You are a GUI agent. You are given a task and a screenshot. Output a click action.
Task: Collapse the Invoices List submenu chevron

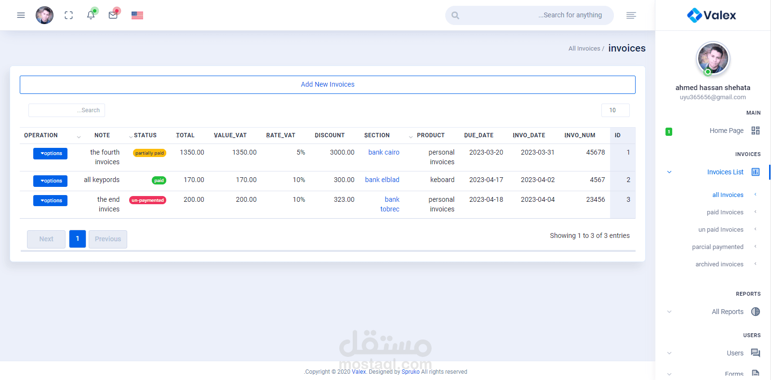coord(669,172)
